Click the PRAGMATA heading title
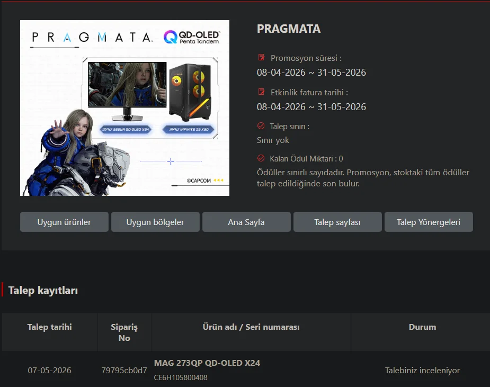Image resolution: width=490 pixels, height=387 pixels. click(x=288, y=29)
